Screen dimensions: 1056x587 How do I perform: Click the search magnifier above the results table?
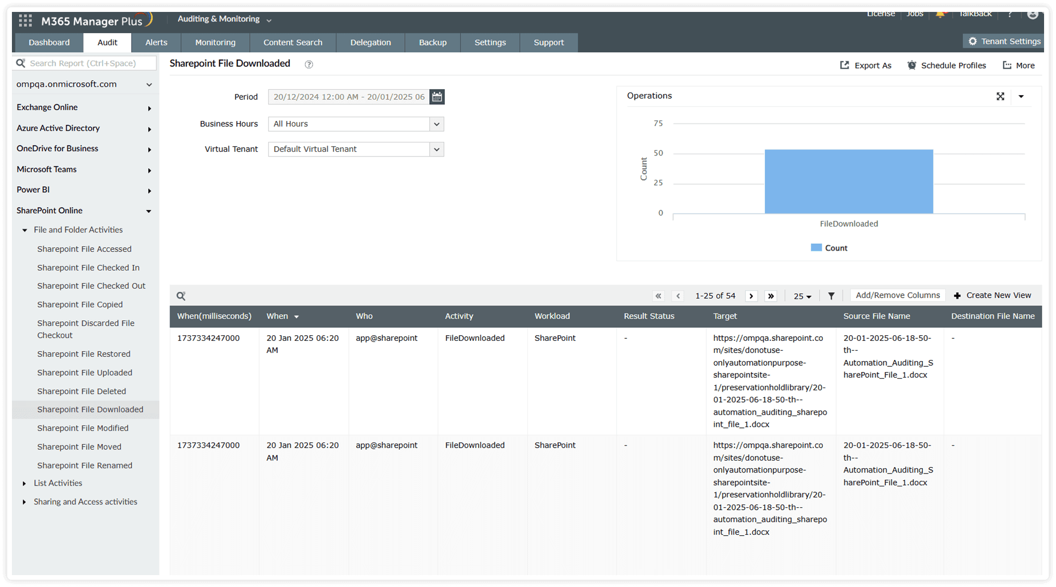click(x=181, y=295)
